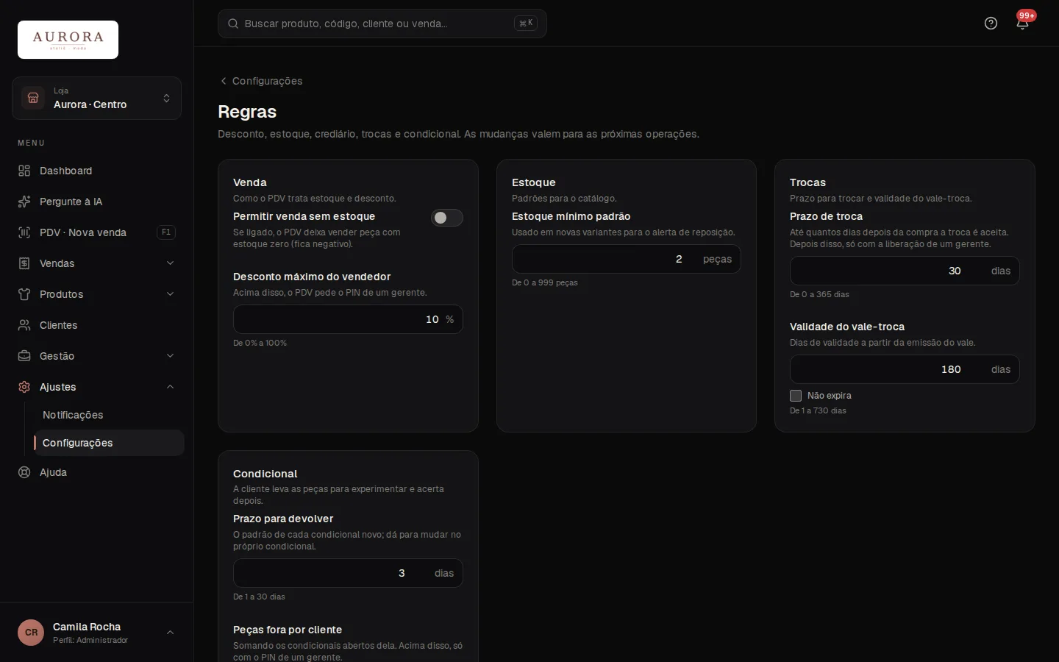Click the back chevron beside Configurações

(x=224, y=81)
